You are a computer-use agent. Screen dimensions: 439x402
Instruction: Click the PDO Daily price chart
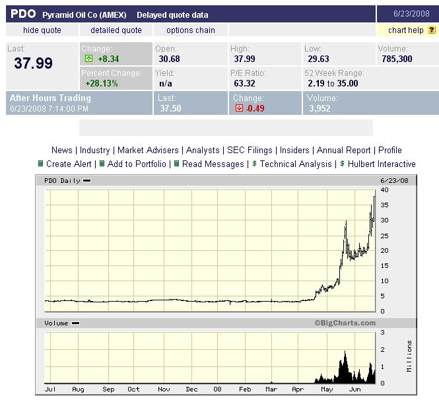(210, 251)
